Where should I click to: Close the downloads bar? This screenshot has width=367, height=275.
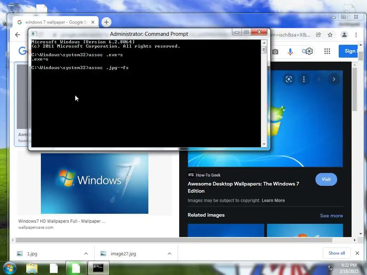(357, 253)
